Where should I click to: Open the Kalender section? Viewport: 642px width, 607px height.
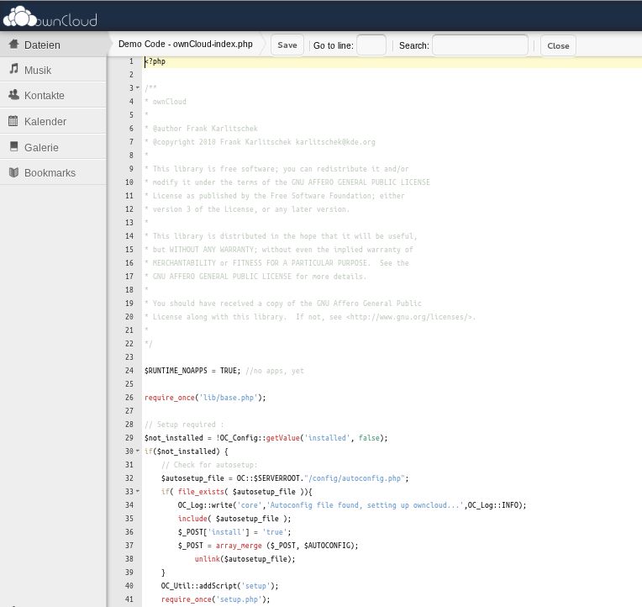point(53,121)
